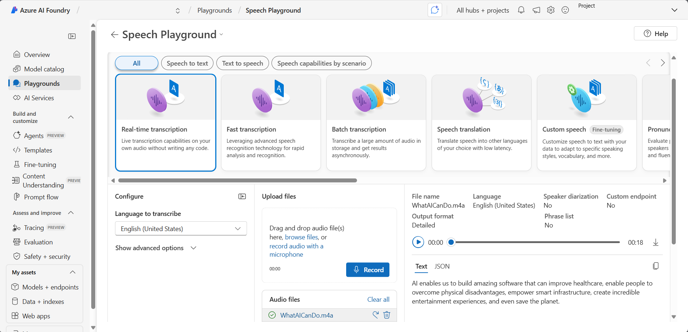Click the green check on WhatAICanDo.m4a
The height and width of the screenshot is (332, 688).
pos(272,315)
